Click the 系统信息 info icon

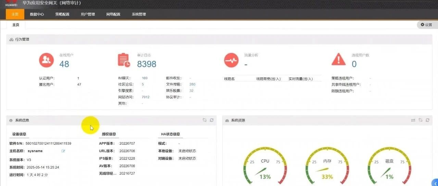click(x=11, y=120)
